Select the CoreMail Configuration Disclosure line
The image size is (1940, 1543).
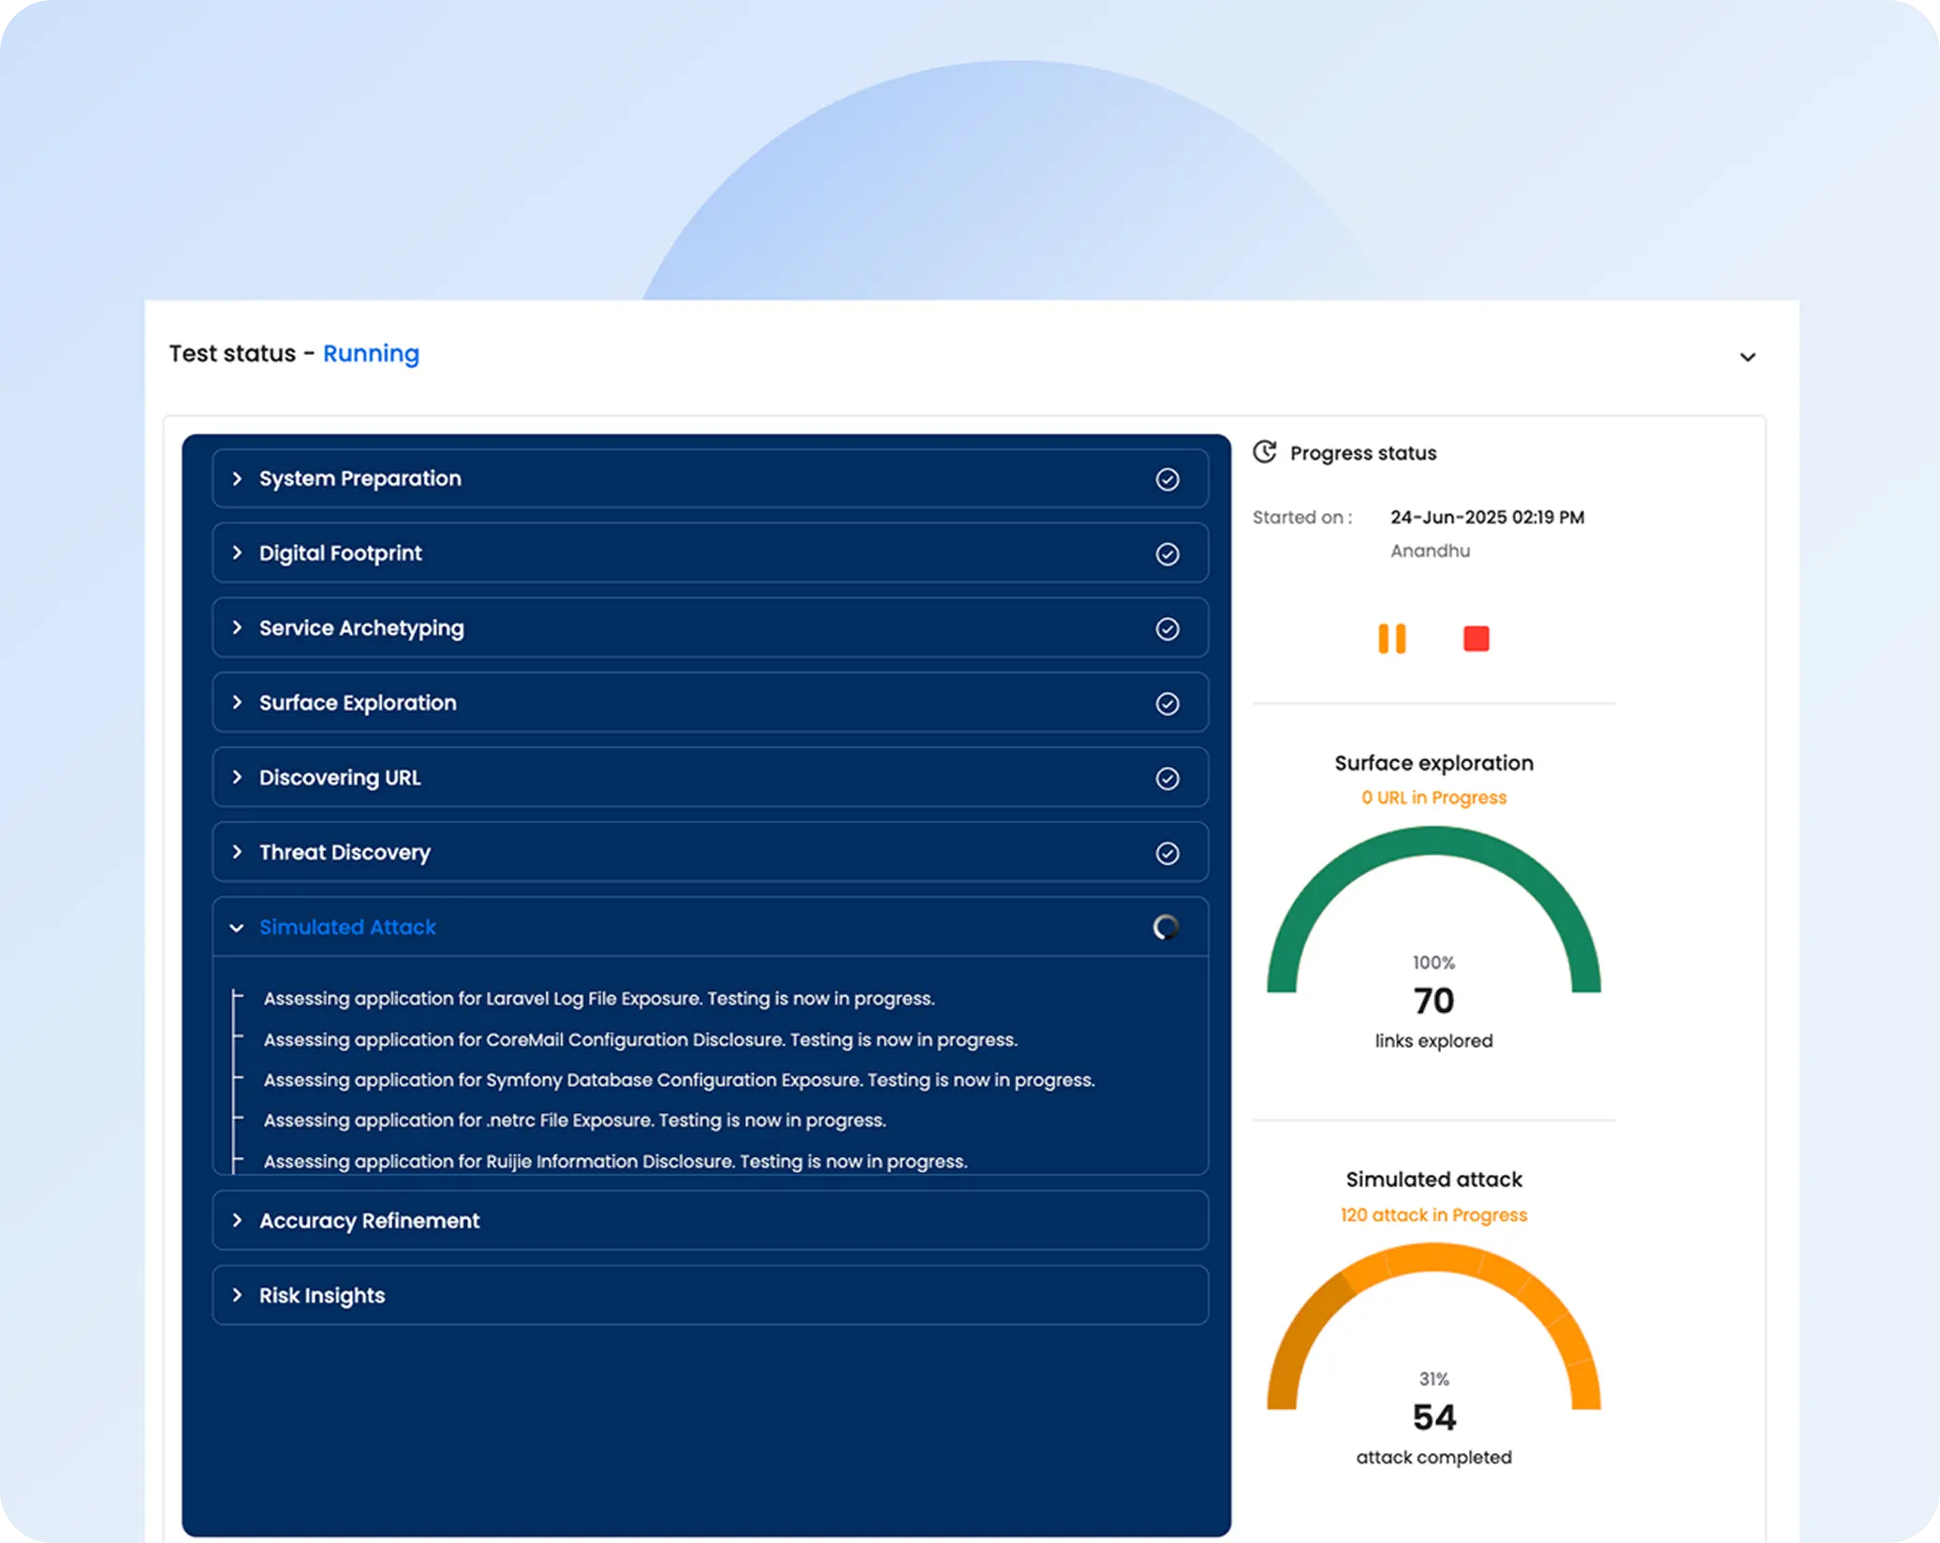(x=640, y=1039)
